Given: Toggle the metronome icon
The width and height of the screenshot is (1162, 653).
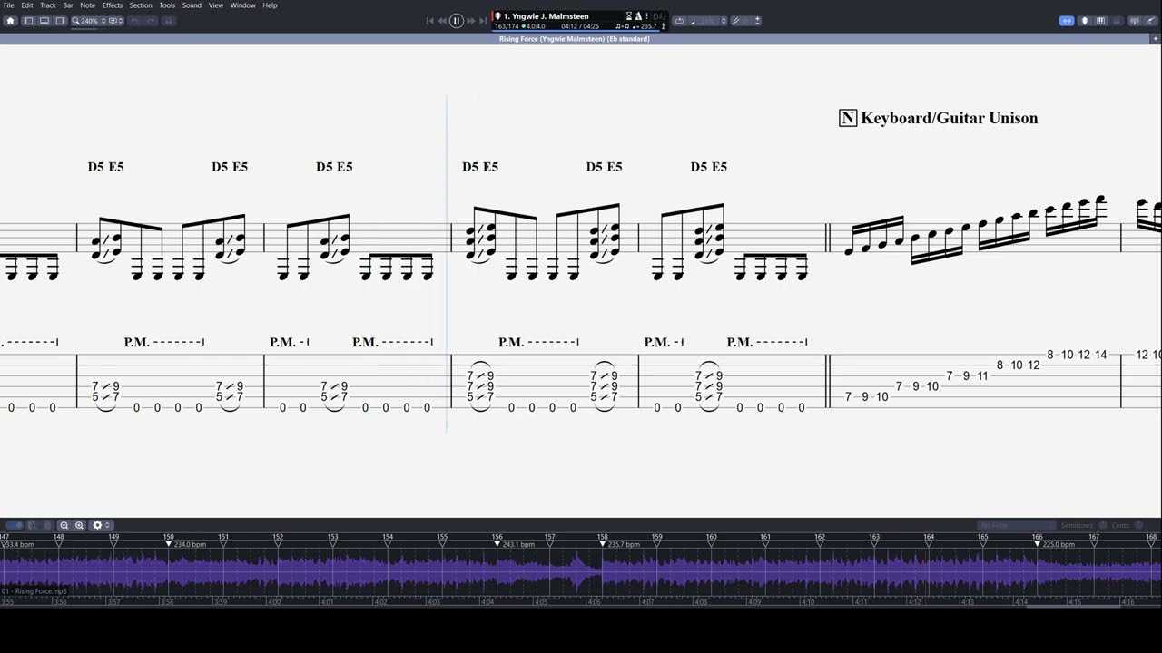Looking at the screenshot, I should [x=638, y=16].
